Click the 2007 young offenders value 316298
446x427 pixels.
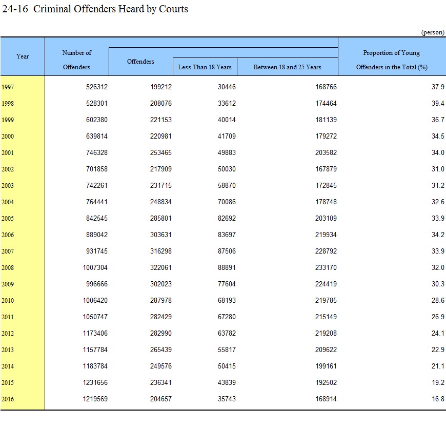(161, 251)
